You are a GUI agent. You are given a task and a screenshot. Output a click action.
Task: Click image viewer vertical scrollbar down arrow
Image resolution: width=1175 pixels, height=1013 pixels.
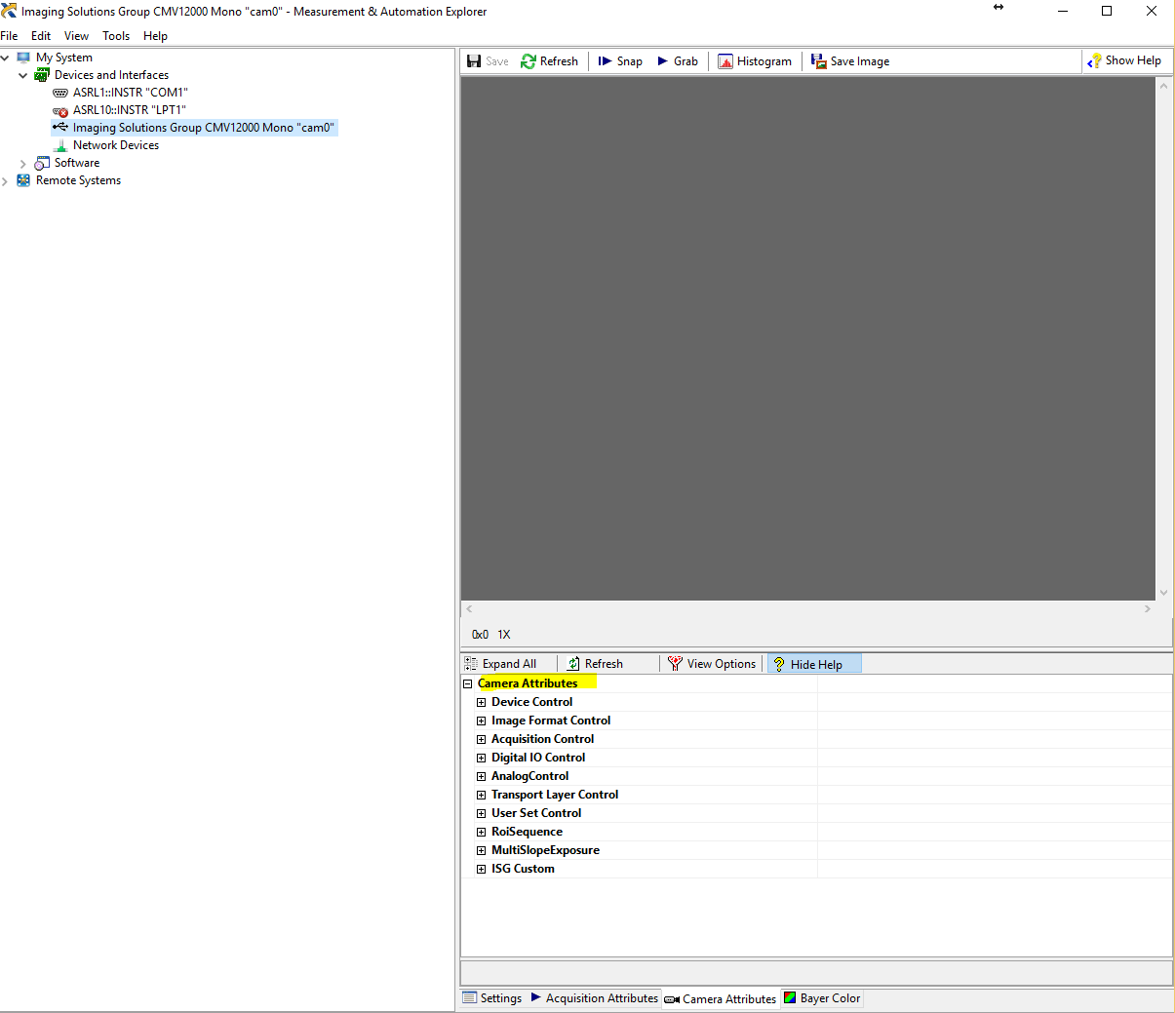[1163, 592]
